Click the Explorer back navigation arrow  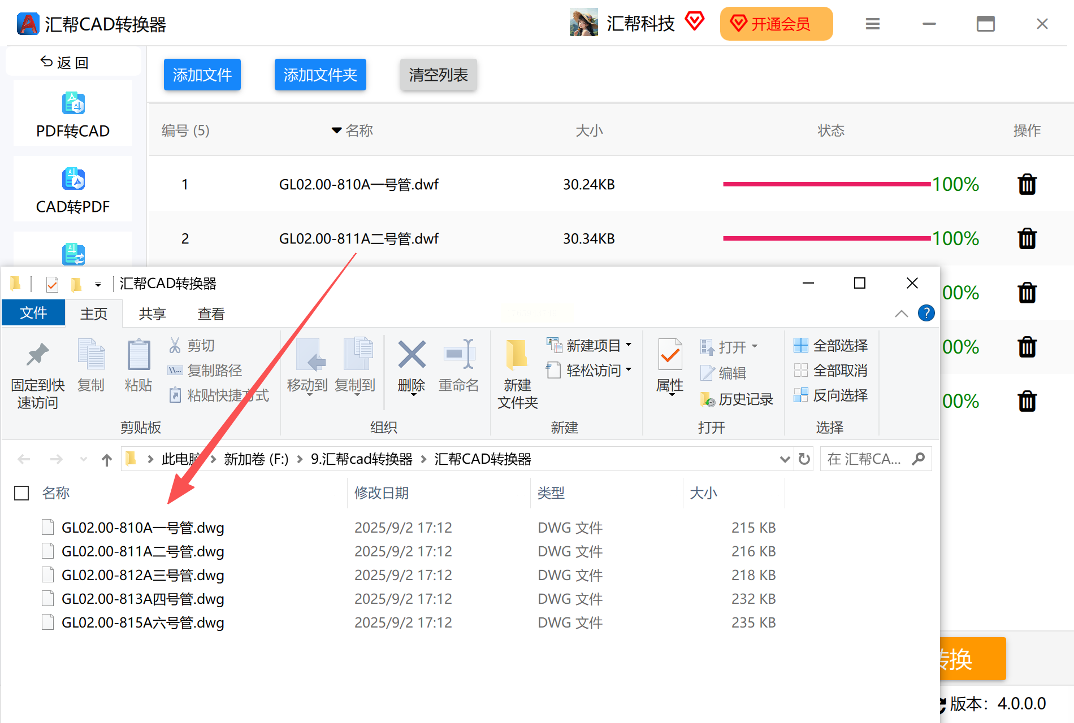[x=24, y=459]
